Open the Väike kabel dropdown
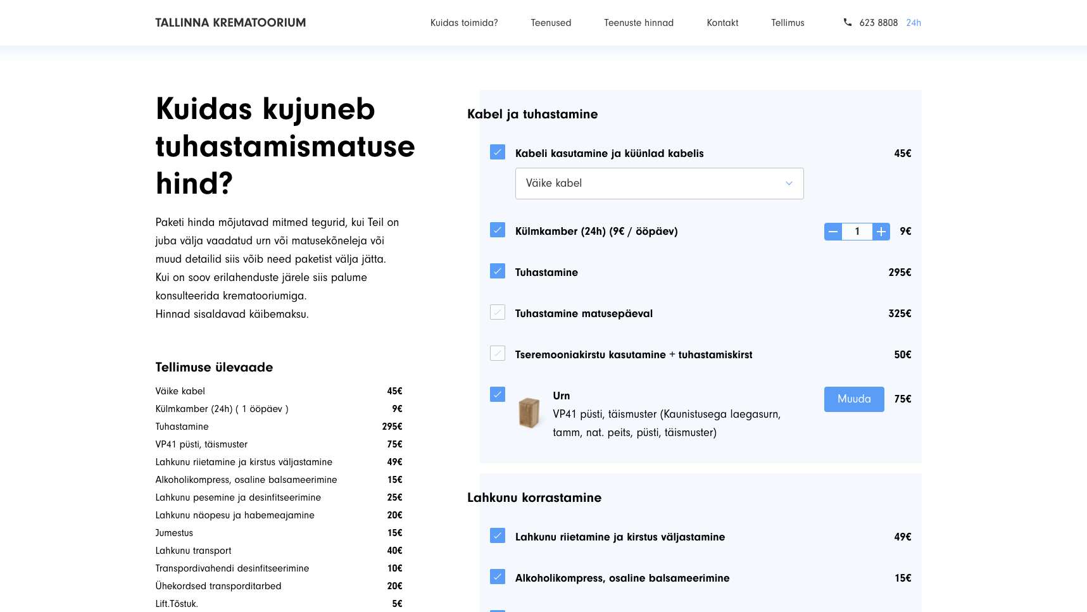This screenshot has width=1087, height=612. pyautogui.click(x=658, y=184)
